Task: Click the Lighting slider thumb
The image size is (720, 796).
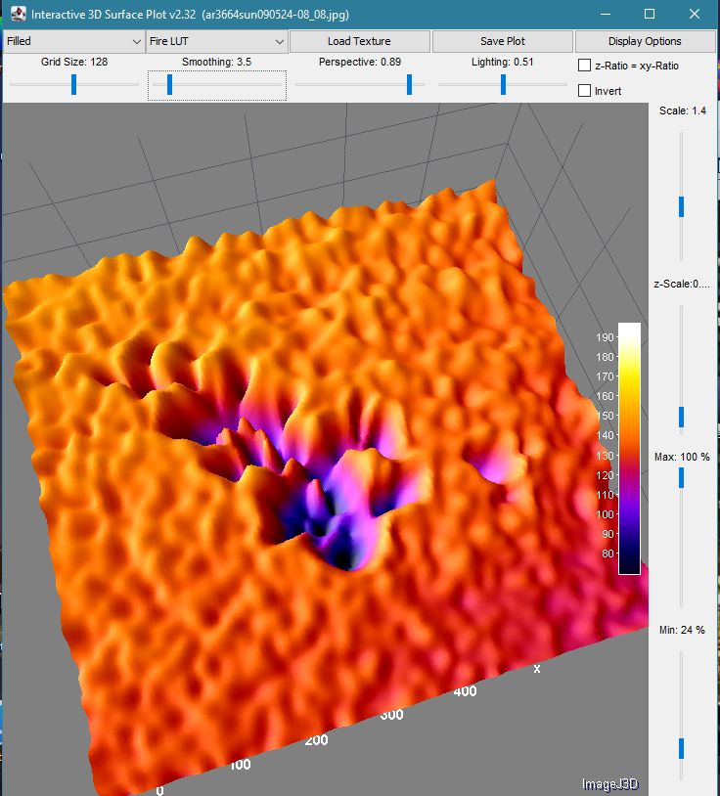Action: [504, 85]
